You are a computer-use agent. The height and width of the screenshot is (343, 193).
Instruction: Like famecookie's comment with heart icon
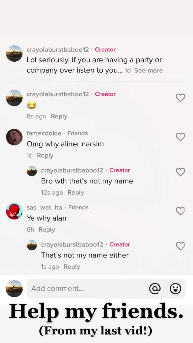[180, 137]
